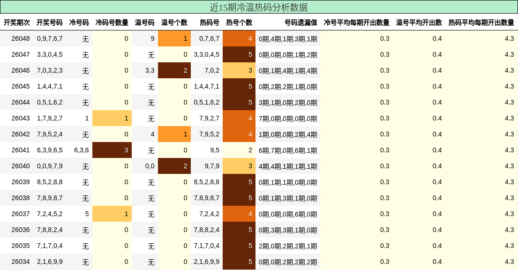Click the 号码遗漏值 column header
Image resolution: width=518 pixels, height=270 pixels.
[301, 21]
